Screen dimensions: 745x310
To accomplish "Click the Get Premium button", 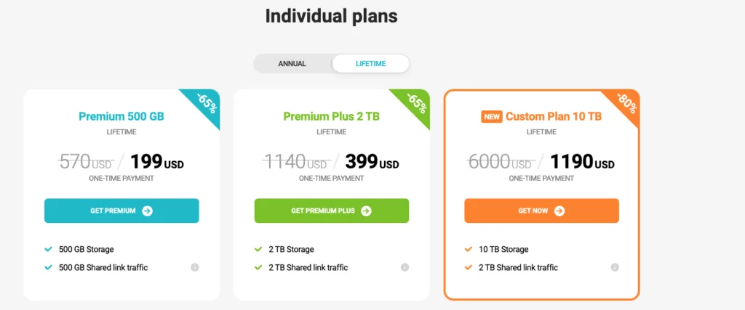I will [121, 211].
